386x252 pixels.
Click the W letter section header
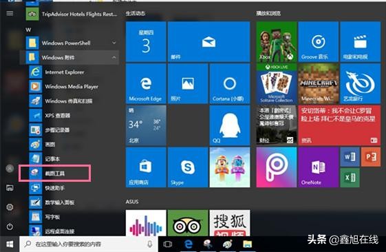point(28,30)
